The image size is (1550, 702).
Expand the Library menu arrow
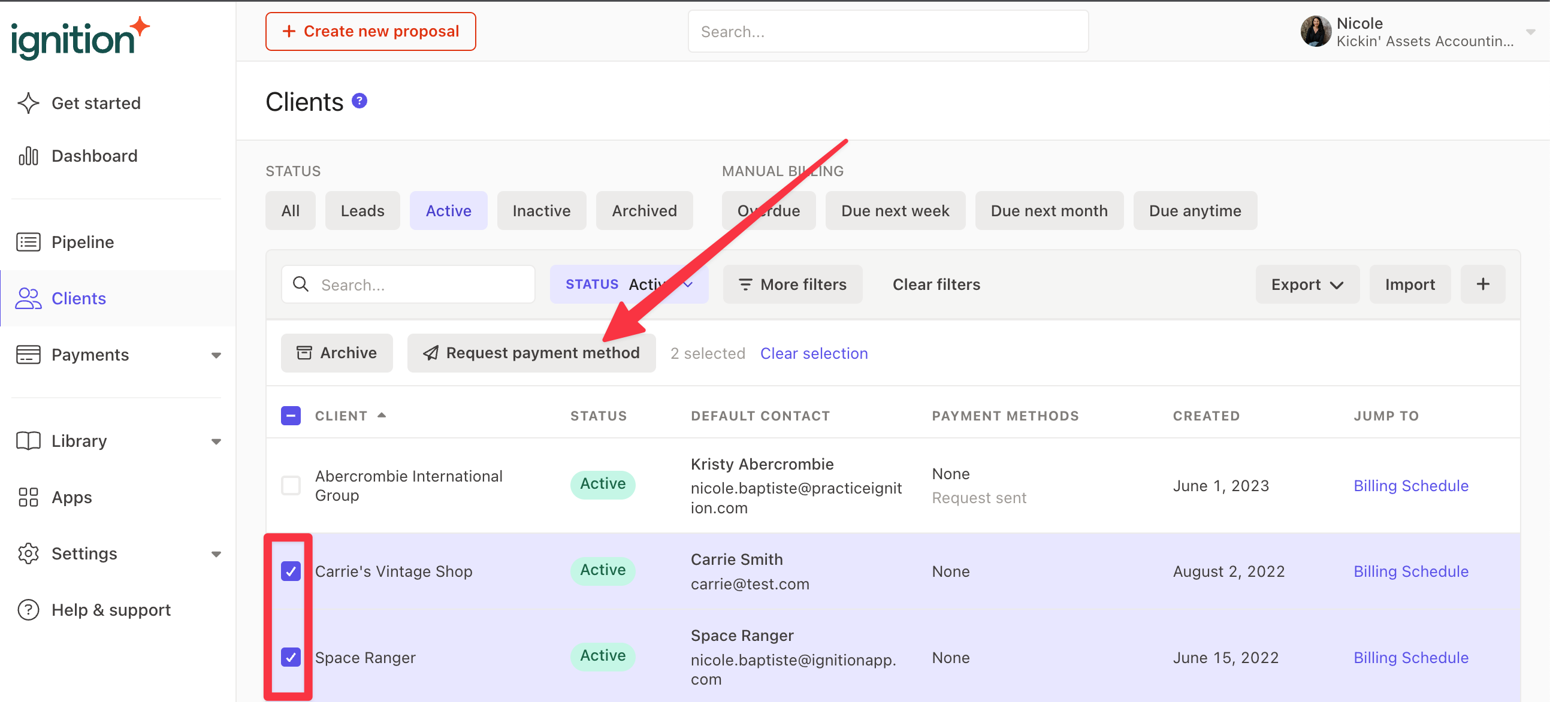[x=216, y=441]
